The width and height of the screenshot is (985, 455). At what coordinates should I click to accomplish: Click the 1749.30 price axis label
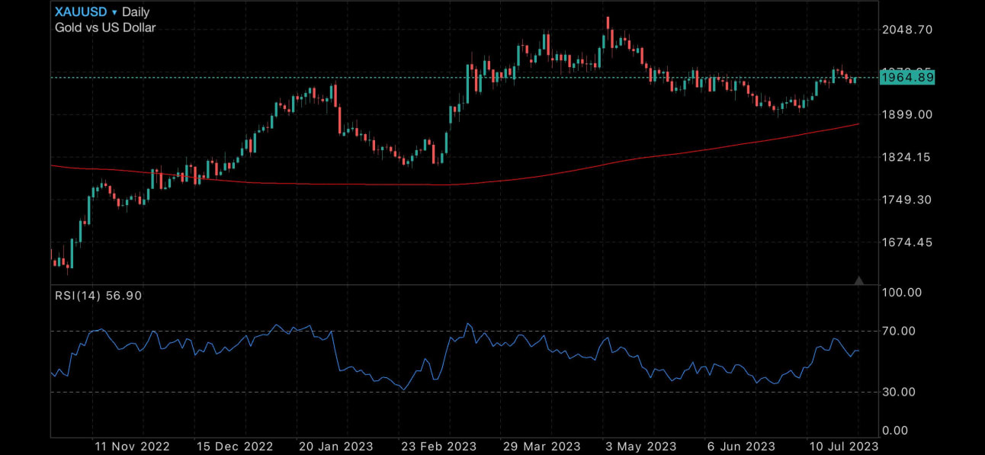tap(906, 200)
